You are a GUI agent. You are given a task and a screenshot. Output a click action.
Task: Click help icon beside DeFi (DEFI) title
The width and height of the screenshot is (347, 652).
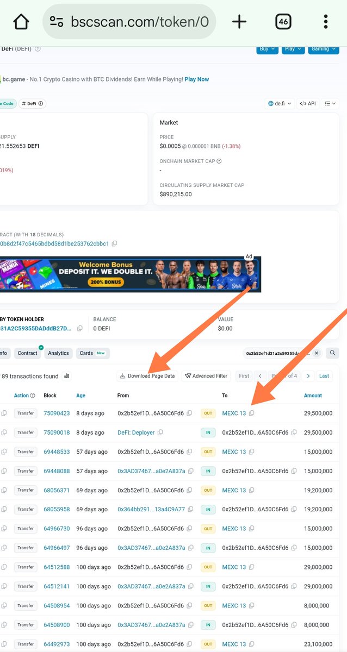pos(38,49)
